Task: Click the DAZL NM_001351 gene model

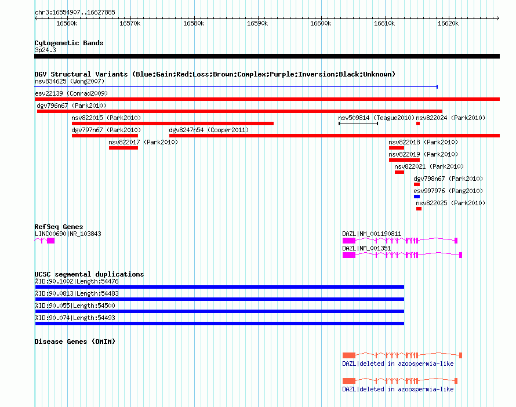Action: click(402, 255)
